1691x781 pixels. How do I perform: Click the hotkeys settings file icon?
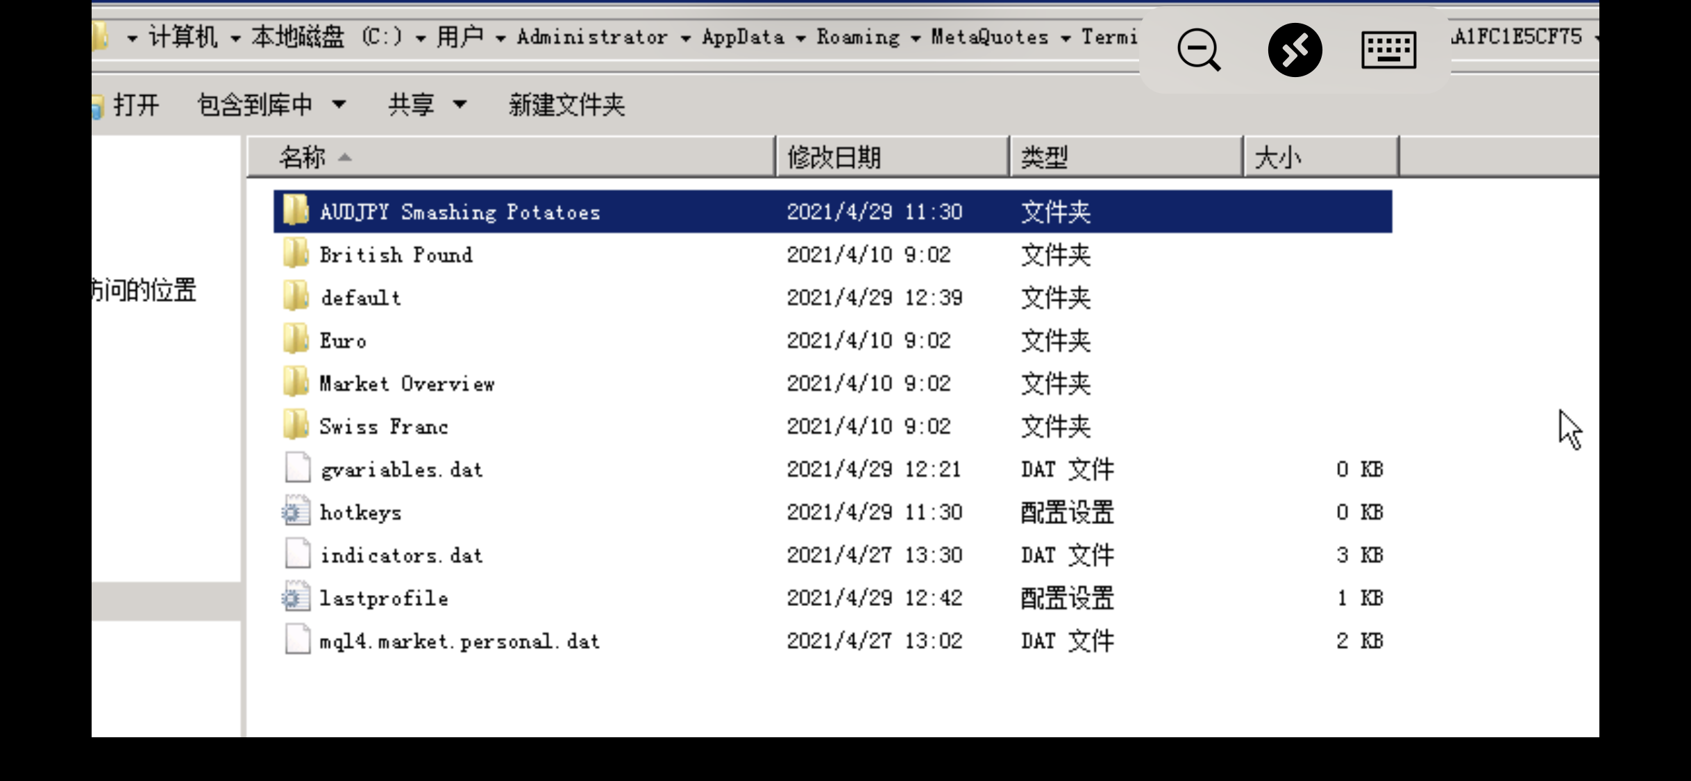click(x=296, y=512)
